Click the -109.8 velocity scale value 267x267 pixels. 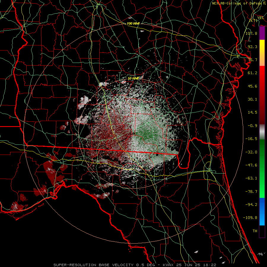[250, 218]
